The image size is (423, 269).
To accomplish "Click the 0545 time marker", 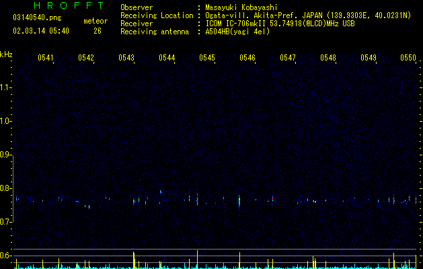I will pyautogui.click(x=207, y=57).
